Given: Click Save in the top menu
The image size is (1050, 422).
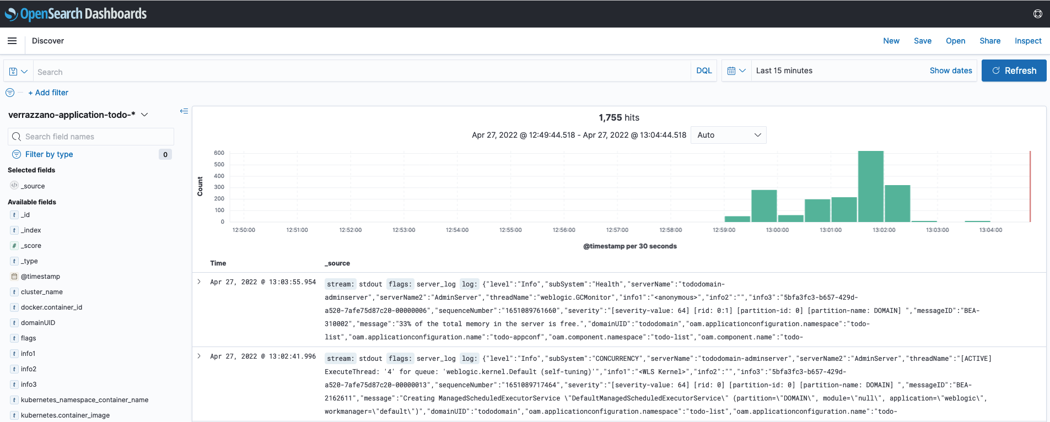Looking at the screenshot, I should click(923, 41).
